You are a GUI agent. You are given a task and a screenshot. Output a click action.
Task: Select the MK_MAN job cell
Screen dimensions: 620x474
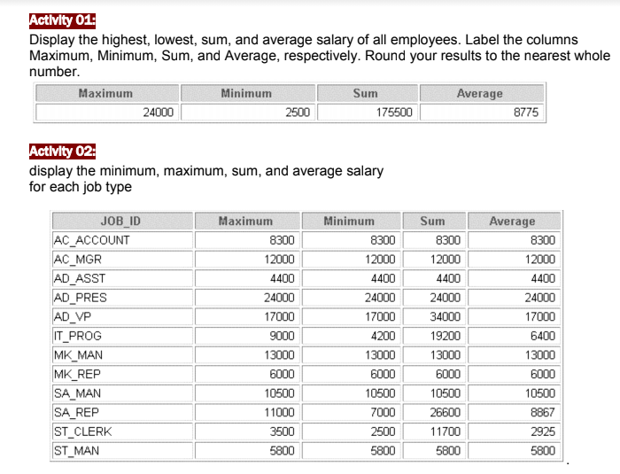(x=122, y=355)
